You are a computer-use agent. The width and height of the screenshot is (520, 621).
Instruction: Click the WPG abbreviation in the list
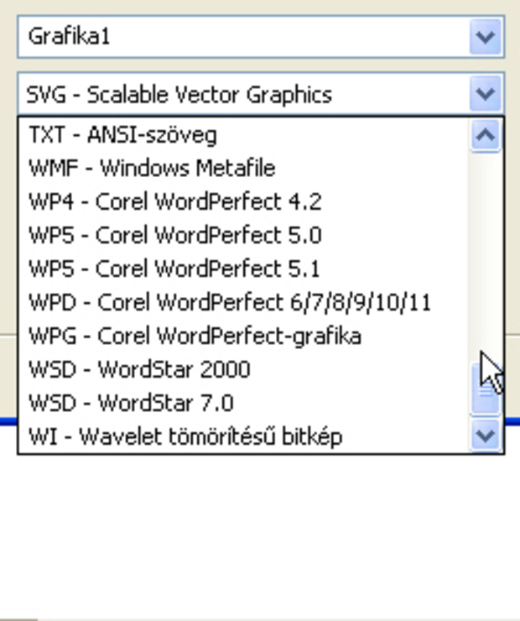pos(53,337)
